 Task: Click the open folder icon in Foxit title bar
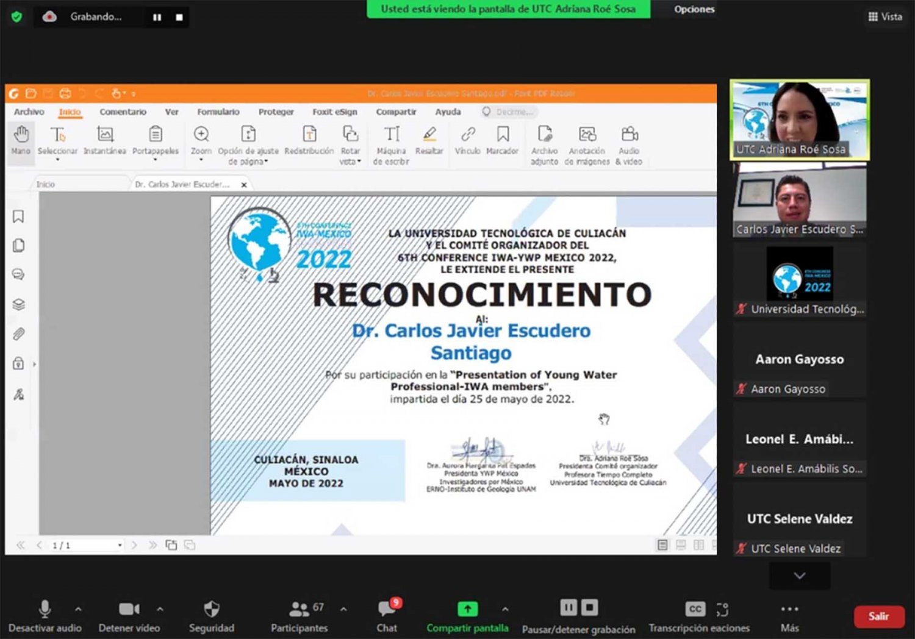click(x=31, y=93)
